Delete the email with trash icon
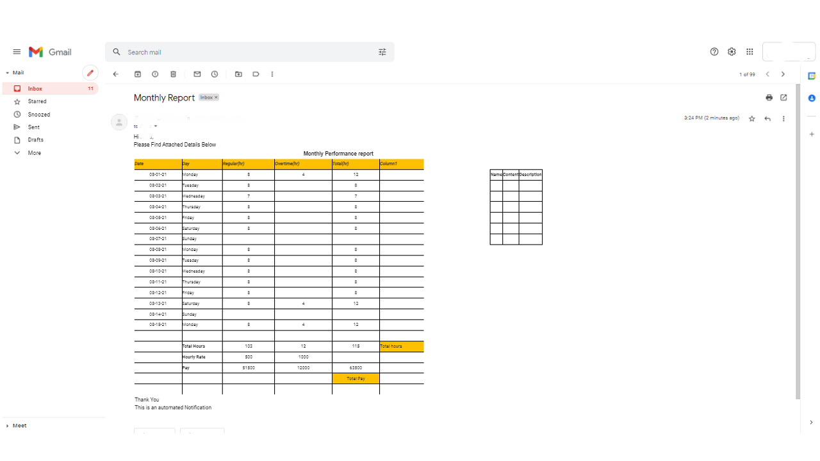Screen dimensions: 820x461 (173, 74)
